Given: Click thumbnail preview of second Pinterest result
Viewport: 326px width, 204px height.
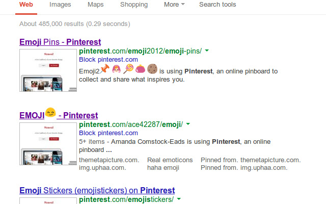Looking at the screenshot, I should pyautogui.click(x=48, y=143).
